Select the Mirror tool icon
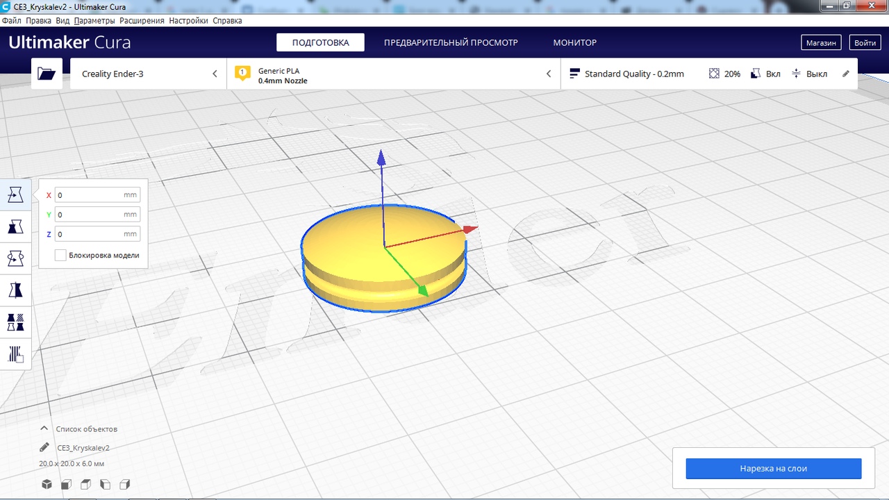 (15, 290)
